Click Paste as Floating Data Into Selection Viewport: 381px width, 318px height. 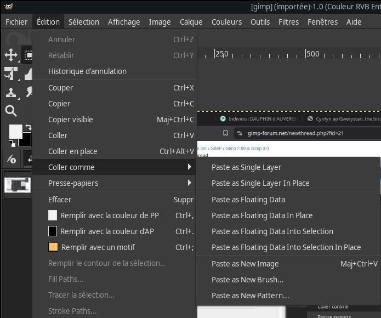click(272, 231)
